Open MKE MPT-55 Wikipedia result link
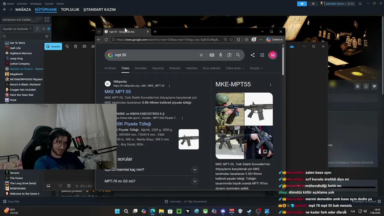The width and height of the screenshot is (384, 216). 118,92
